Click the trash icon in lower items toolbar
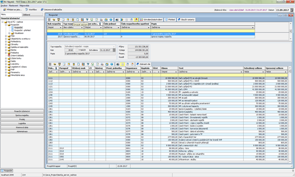 click(74, 64)
